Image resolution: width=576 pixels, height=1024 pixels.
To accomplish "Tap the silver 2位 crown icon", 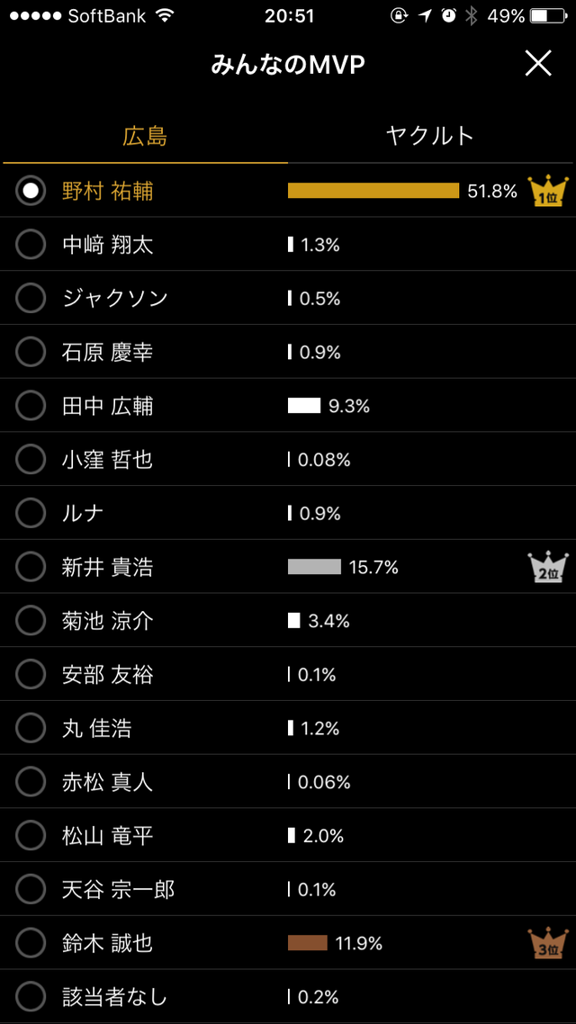I will pyautogui.click(x=547, y=567).
